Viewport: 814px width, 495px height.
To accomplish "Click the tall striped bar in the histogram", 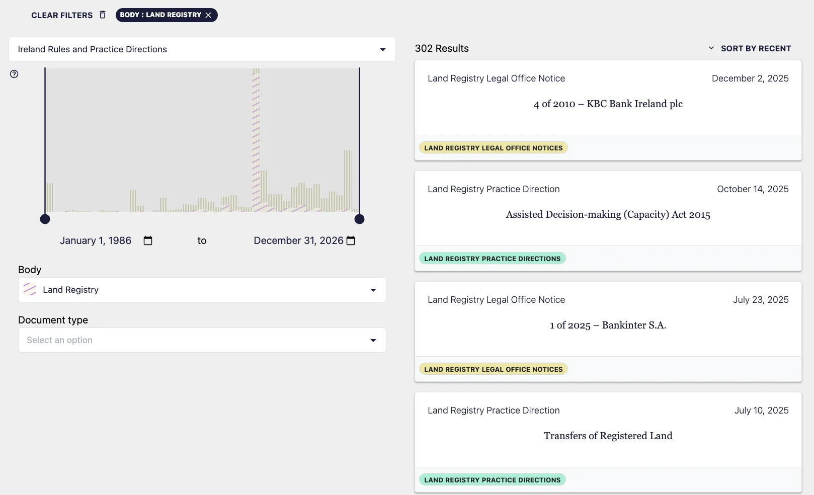I will [256, 141].
